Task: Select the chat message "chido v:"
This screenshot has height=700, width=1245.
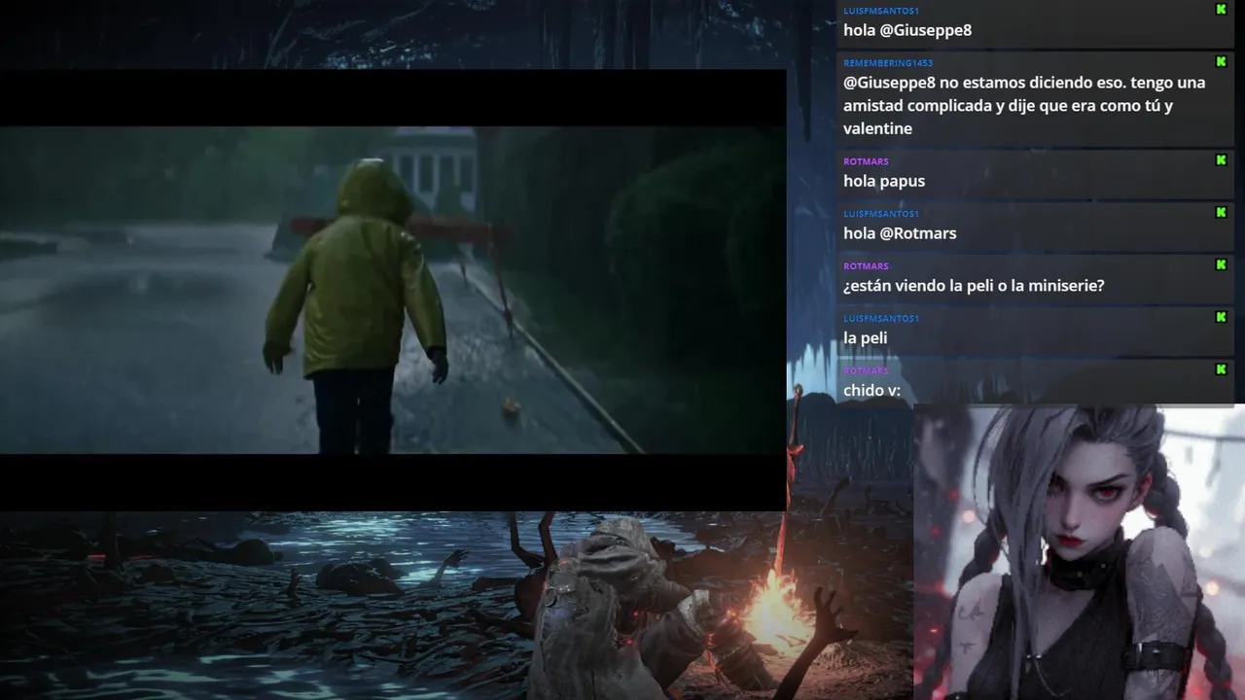Action: (x=872, y=391)
